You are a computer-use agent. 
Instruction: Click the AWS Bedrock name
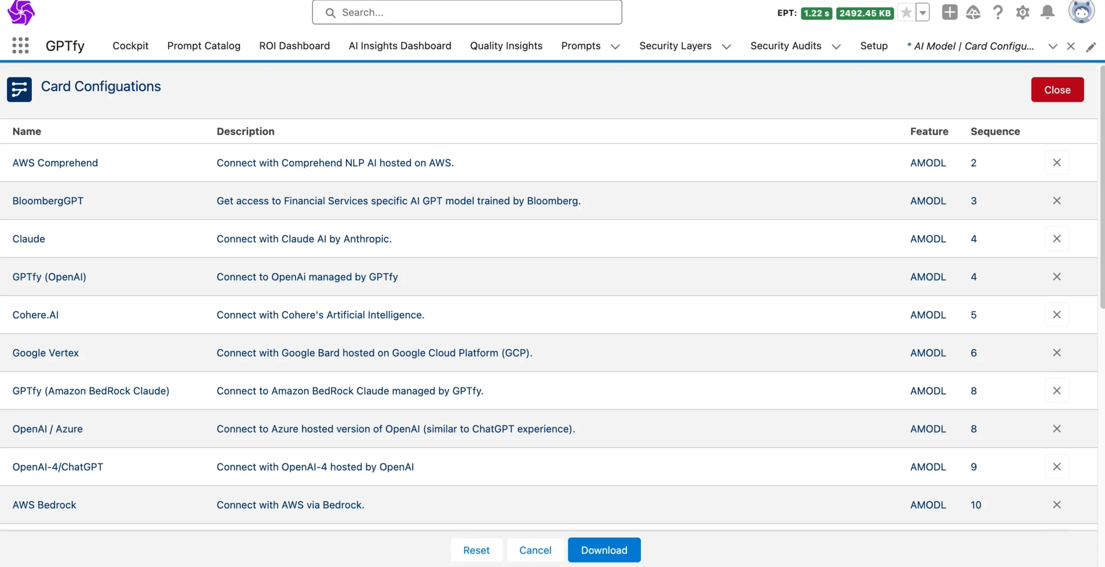tap(44, 505)
